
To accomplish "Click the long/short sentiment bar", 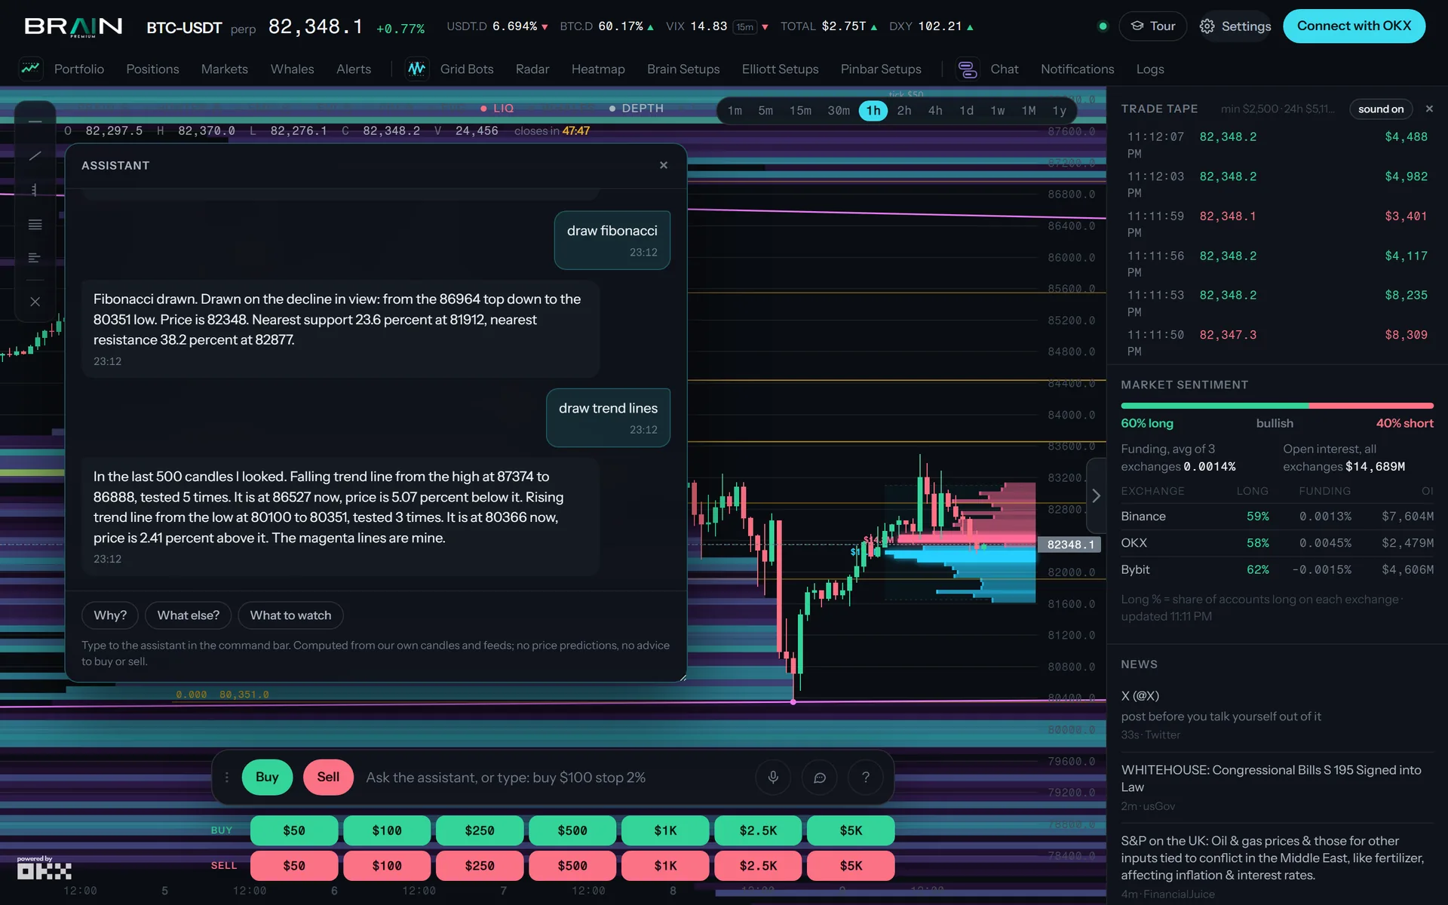I will pos(1277,406).
